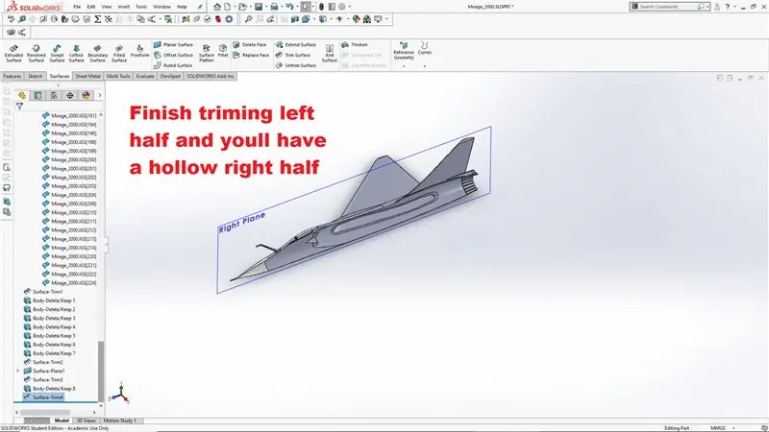This screenshot has width=769, height=432.
Task: Select the Fillet tool in ribbon
Action: (223, 51)
